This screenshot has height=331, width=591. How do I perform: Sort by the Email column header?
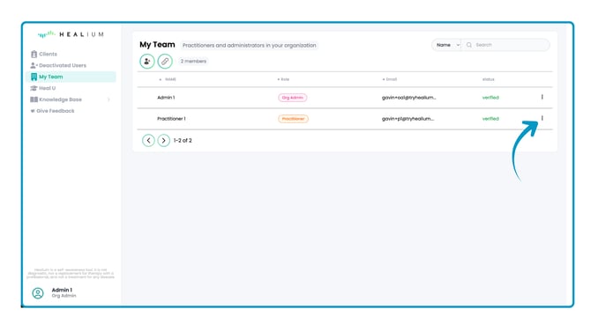[390, 79]
